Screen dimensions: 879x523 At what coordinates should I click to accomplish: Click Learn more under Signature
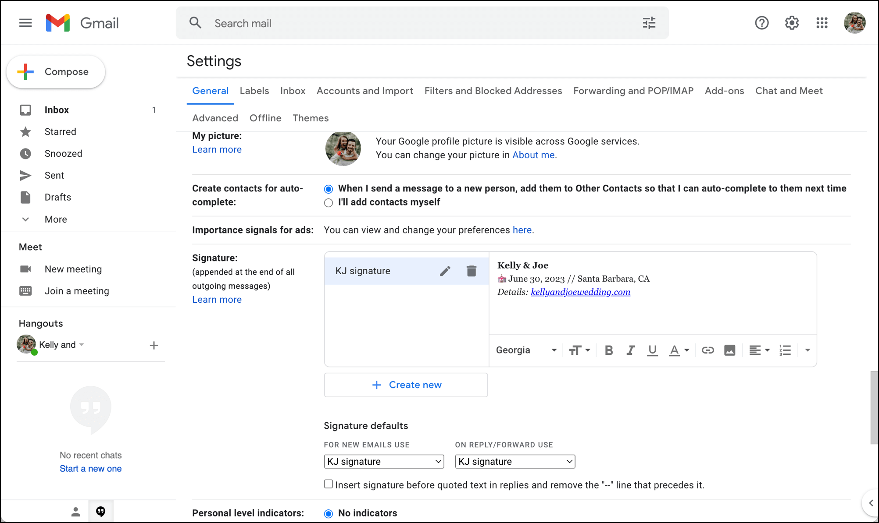click(217, 300)
